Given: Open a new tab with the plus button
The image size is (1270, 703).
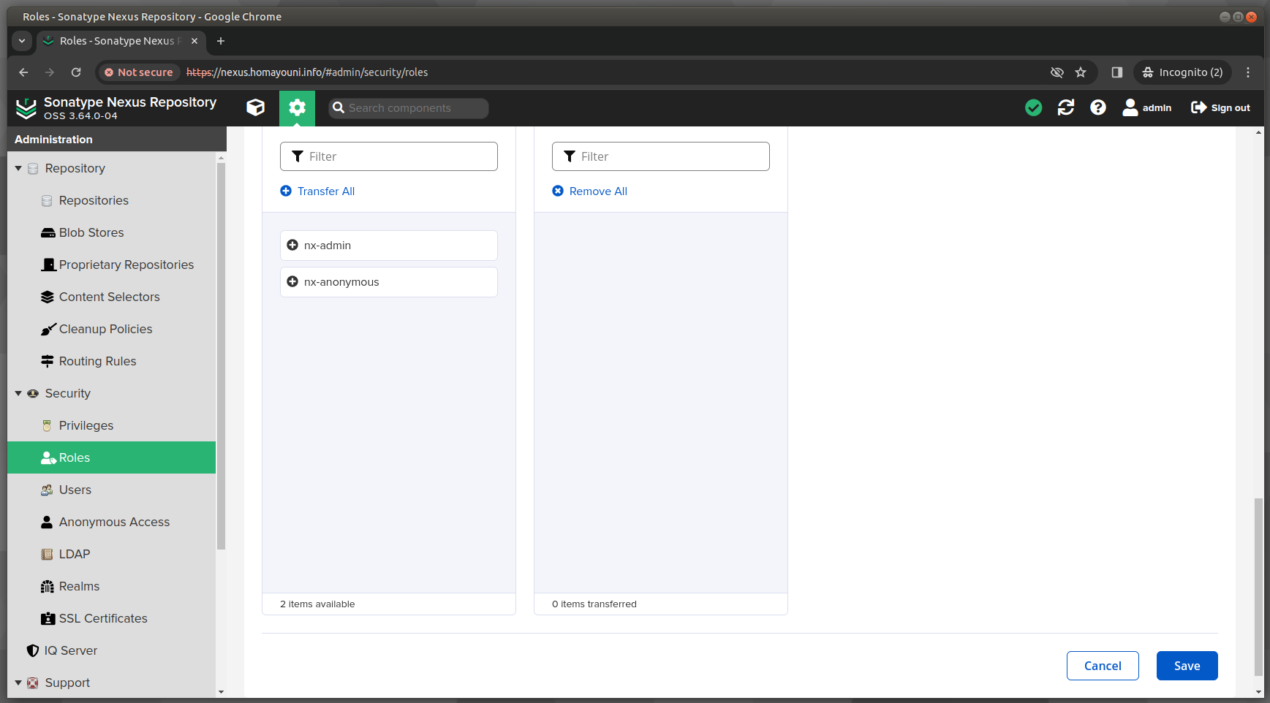Looking at the screenshot, I should pos(221,41).
